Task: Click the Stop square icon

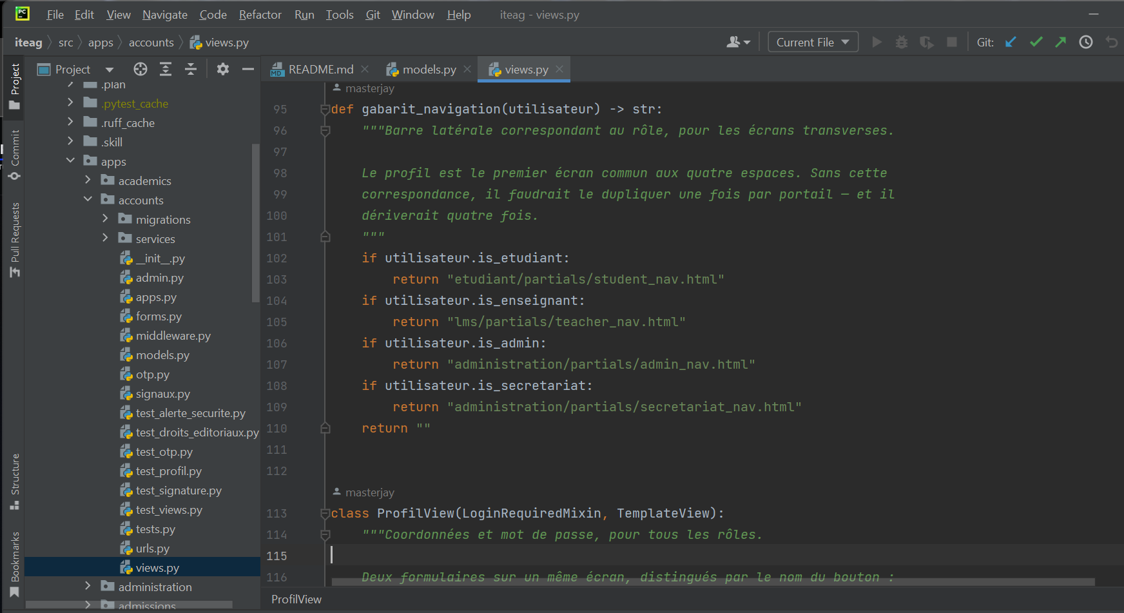Action: coord(951,42)
